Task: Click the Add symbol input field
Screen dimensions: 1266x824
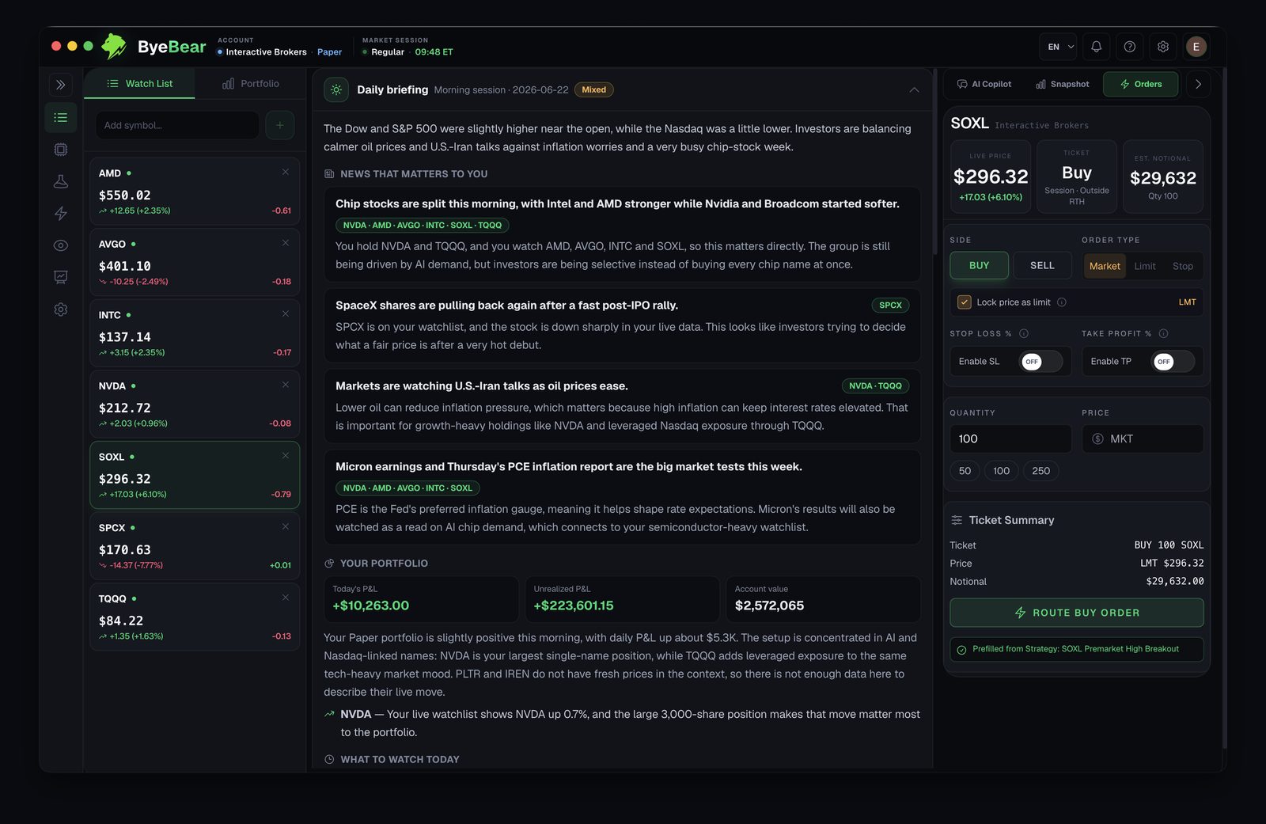Action: 177,125
